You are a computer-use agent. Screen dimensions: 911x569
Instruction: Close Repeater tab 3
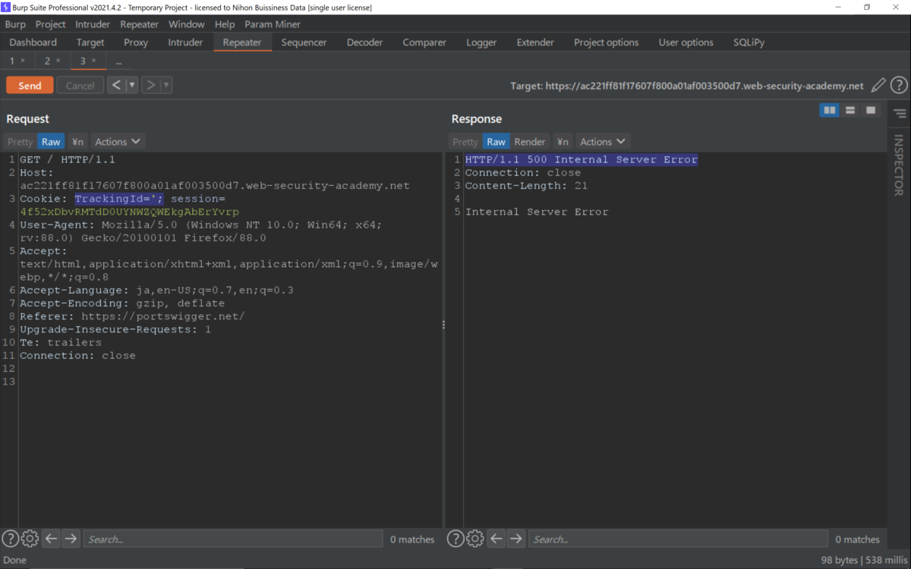[x=93, y=61]
